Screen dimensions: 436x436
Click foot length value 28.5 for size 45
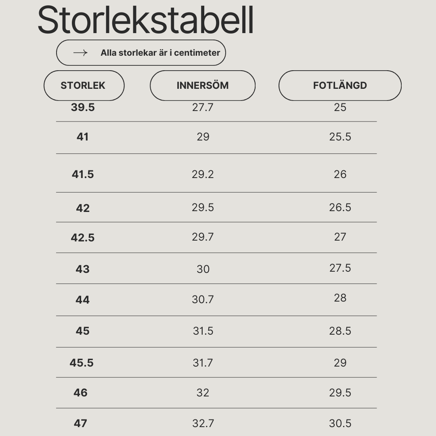tap(340, 331)
